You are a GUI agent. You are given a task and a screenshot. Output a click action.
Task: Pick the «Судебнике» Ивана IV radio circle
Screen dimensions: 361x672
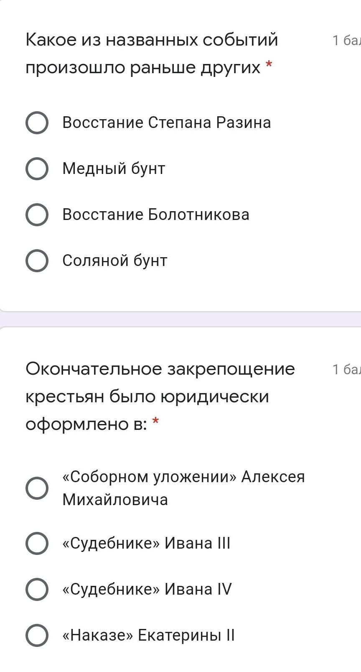pos(37,589)
